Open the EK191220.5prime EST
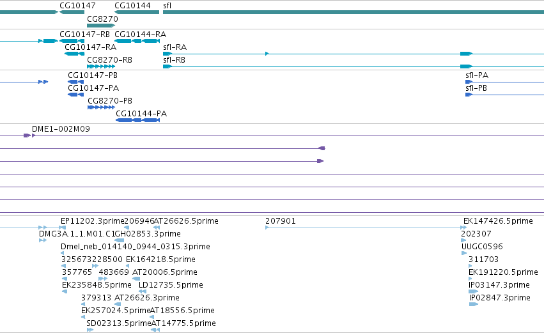Image resolution: width=544 pixels, height=333 pixels. tap(470, 279)
